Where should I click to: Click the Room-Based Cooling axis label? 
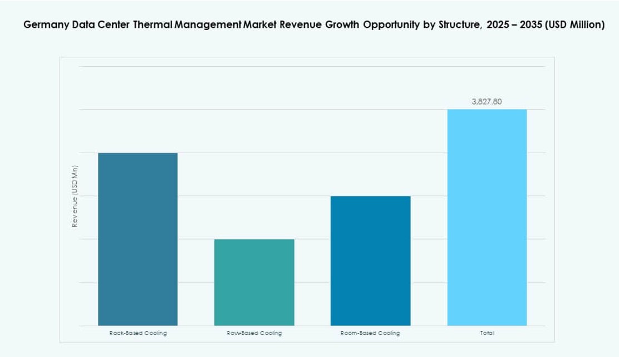(x=370, y=332)
